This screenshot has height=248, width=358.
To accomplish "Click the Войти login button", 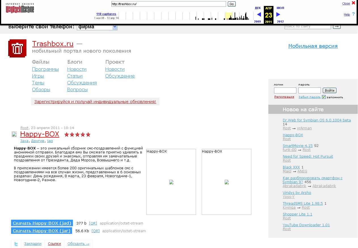I will click(330, 91).
